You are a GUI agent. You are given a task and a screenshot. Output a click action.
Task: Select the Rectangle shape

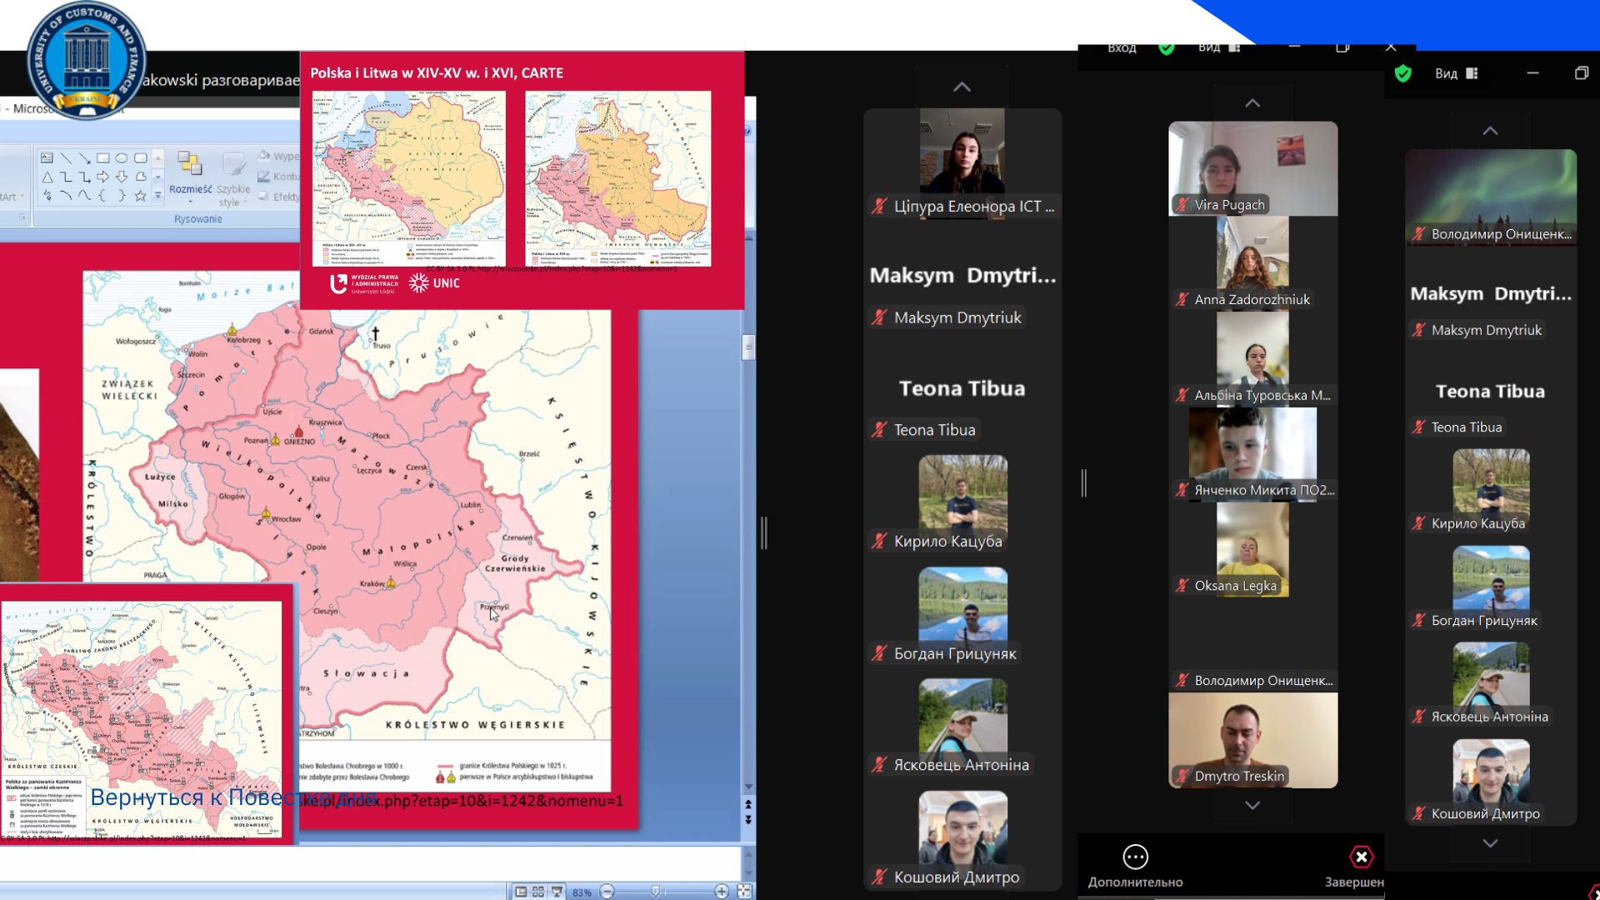pyautogui.click(x=103, y=158)
